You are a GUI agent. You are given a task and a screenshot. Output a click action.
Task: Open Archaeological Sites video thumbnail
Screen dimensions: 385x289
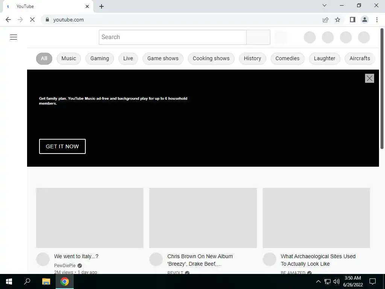317,218
